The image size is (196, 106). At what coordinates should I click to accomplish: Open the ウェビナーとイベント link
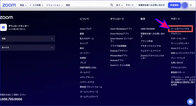(151, 51)
